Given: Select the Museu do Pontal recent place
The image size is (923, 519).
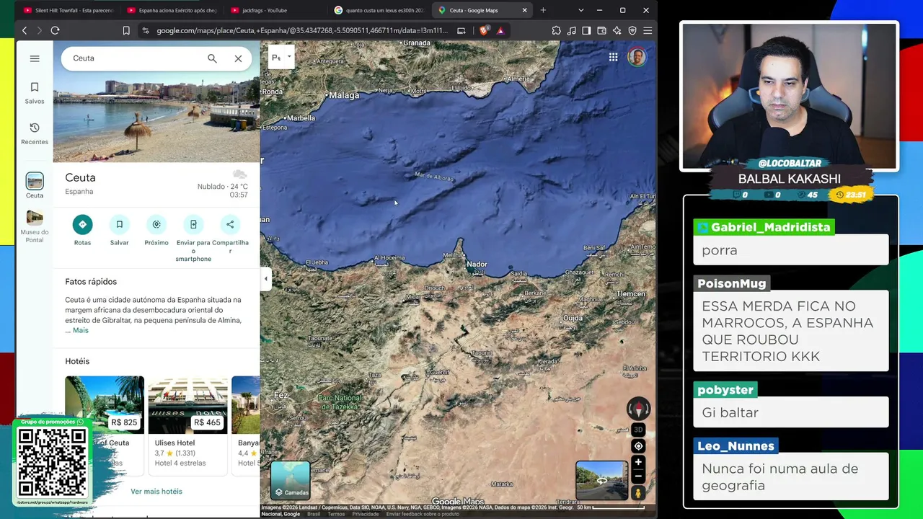Looking at the screenshot, I should [x=35, y=226].
